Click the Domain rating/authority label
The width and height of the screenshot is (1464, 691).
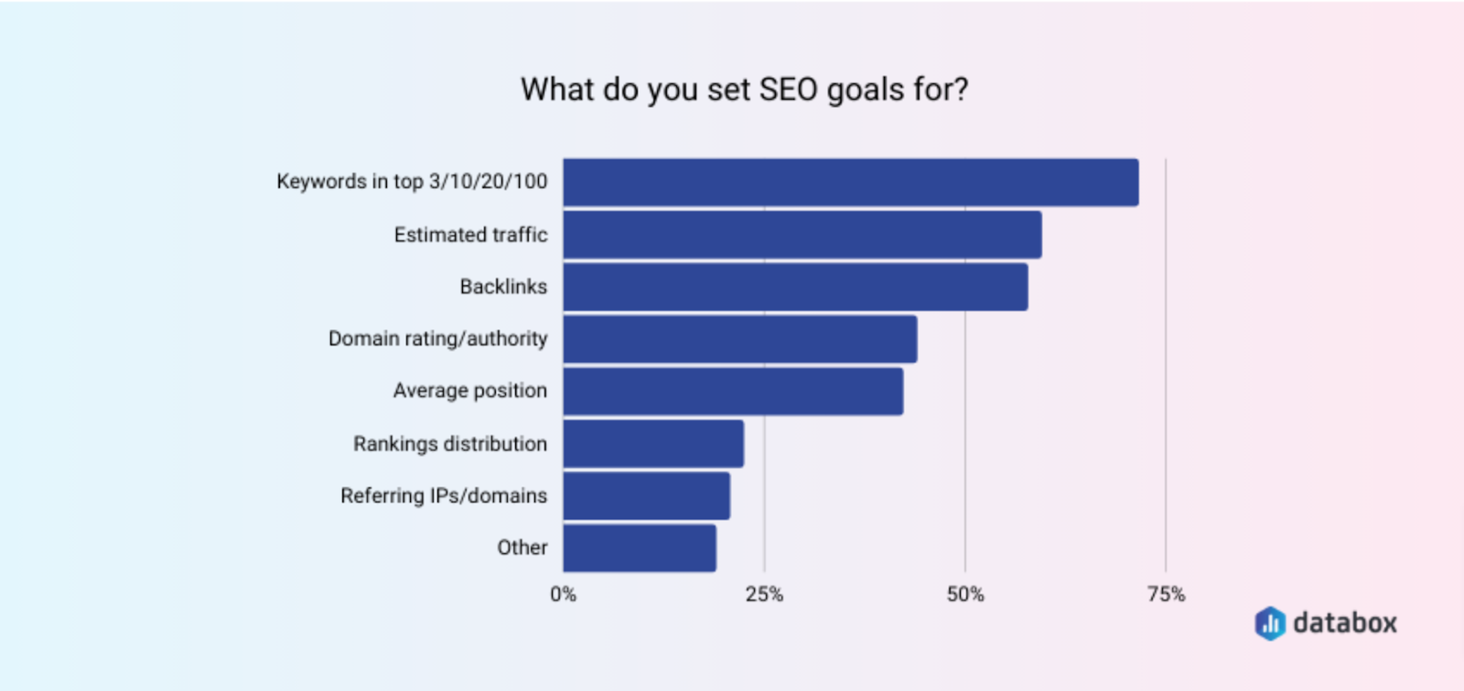coord(437,339)
